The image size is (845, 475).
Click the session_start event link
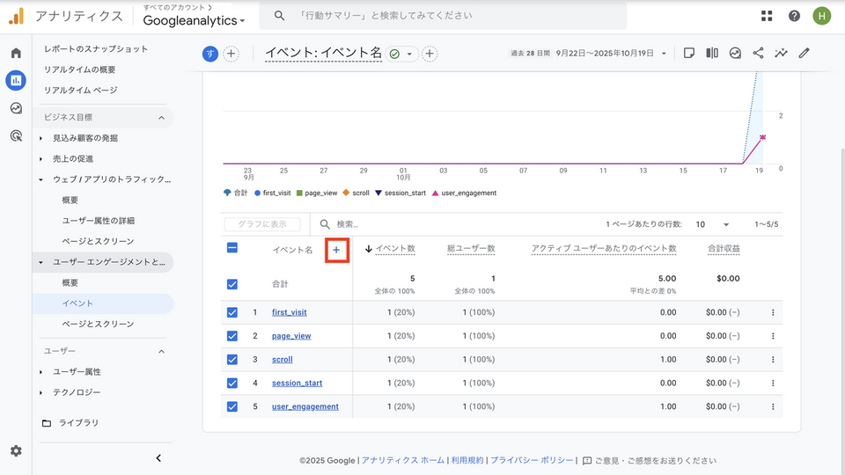(x=297, y=384)
